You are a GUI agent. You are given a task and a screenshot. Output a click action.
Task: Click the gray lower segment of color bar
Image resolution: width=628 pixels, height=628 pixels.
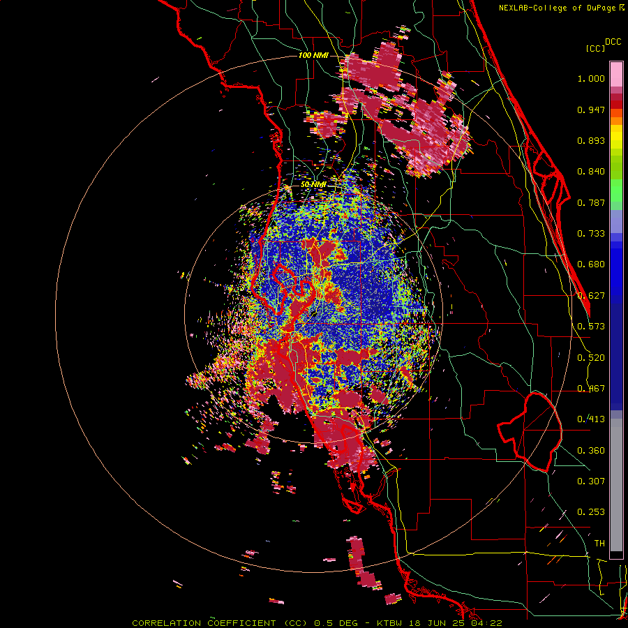click(x=616, y=485)
